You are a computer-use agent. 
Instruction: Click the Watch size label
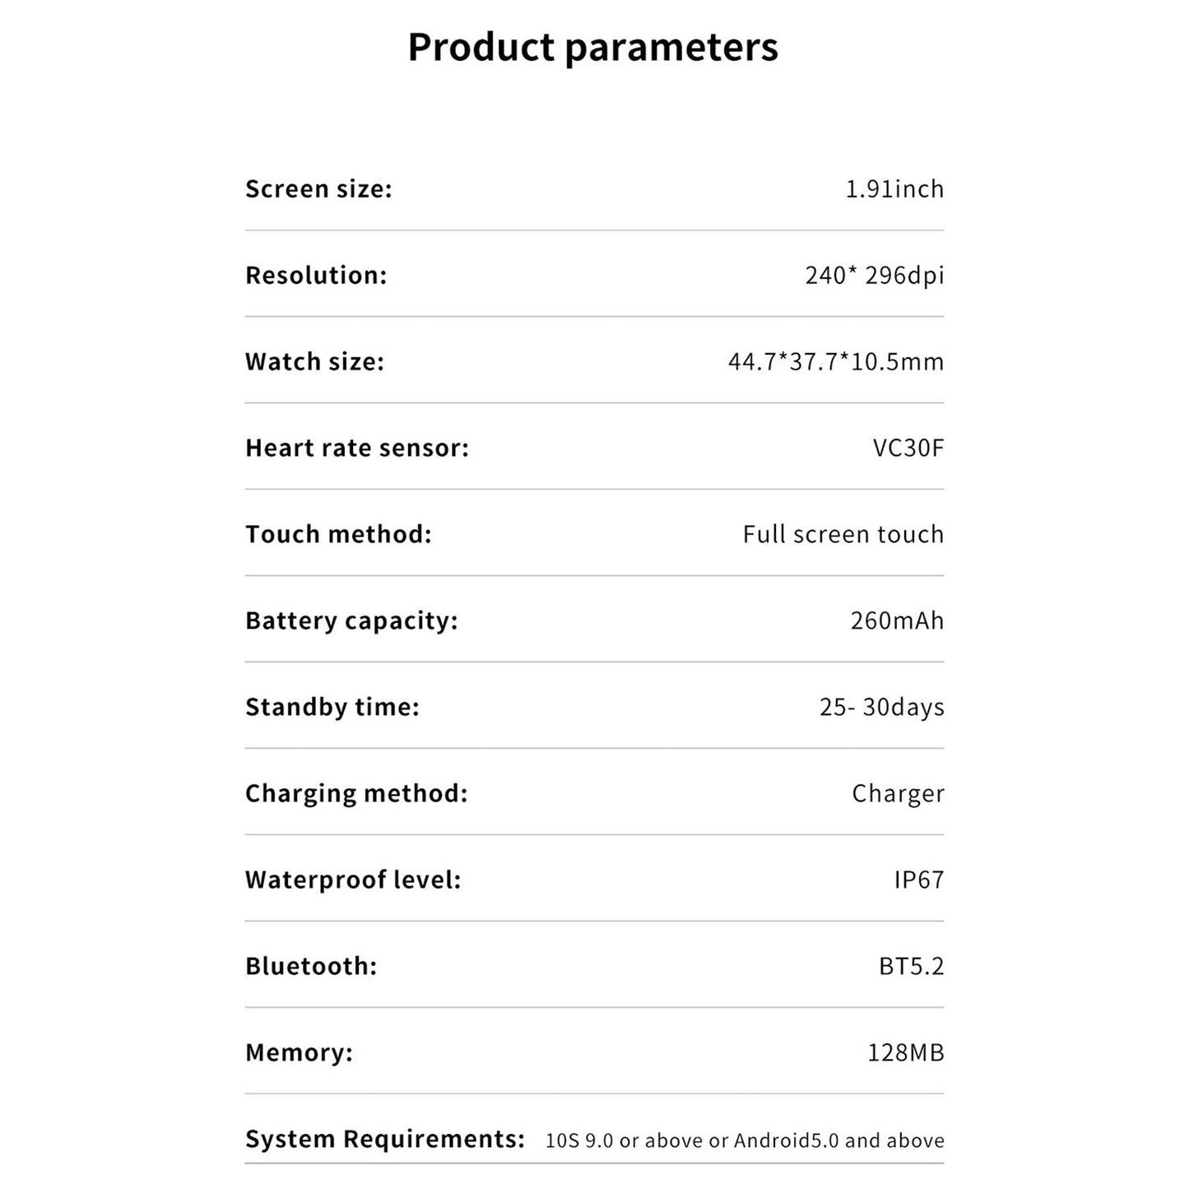[314, 362]
